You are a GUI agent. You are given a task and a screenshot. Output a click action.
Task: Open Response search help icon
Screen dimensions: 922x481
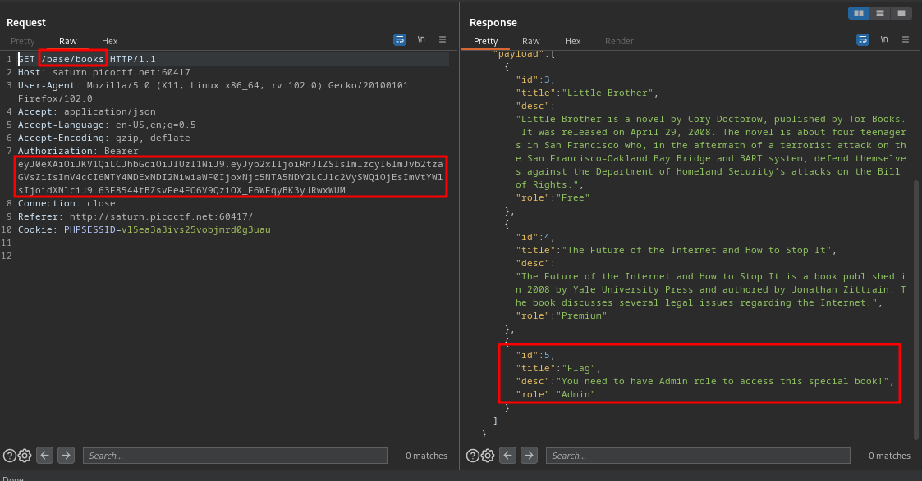[473, 456]
